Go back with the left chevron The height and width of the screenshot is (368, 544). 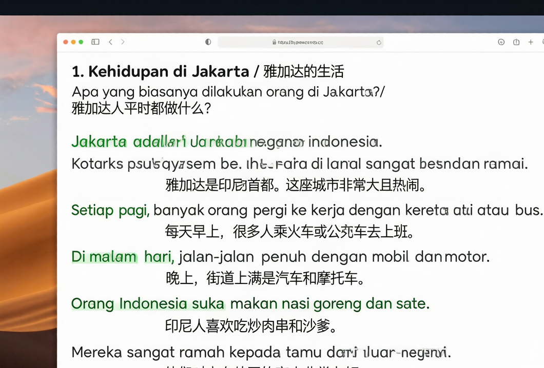[x=110, y=42]
